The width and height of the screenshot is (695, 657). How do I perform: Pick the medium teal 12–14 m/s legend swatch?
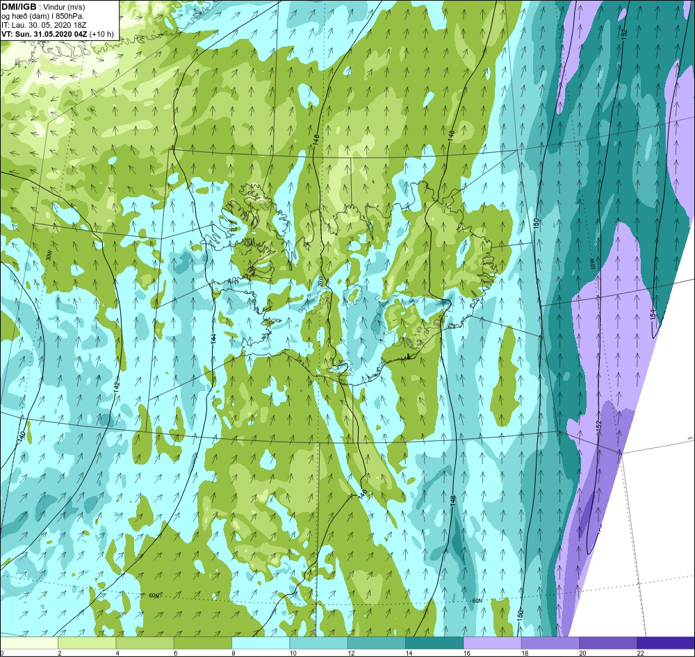pos(376,642)
